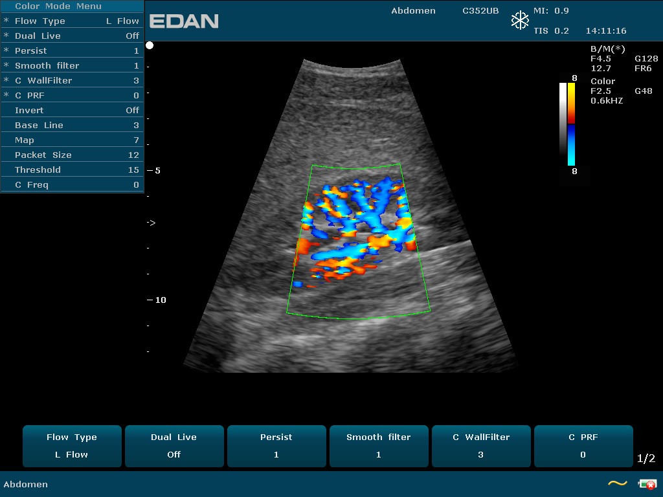Screen dimensions: 663x497
Task: Click the EDAN logo
Action: tap(184, 21)
